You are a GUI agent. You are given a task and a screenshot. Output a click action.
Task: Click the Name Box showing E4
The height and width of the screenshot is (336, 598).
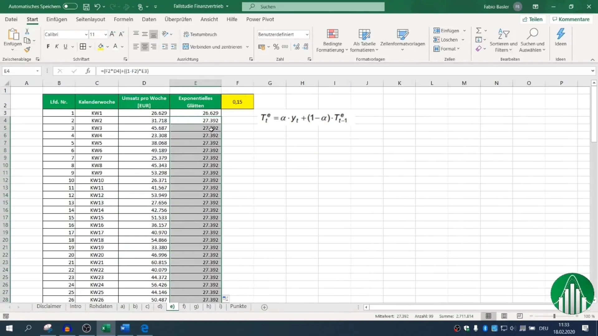(x=21, y=71)
